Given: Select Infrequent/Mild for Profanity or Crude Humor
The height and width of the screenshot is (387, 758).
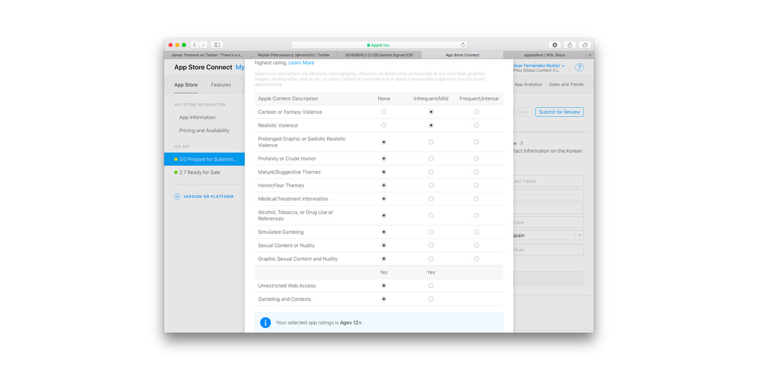Looking at the screenshot, I should click(x=431, y=159).
